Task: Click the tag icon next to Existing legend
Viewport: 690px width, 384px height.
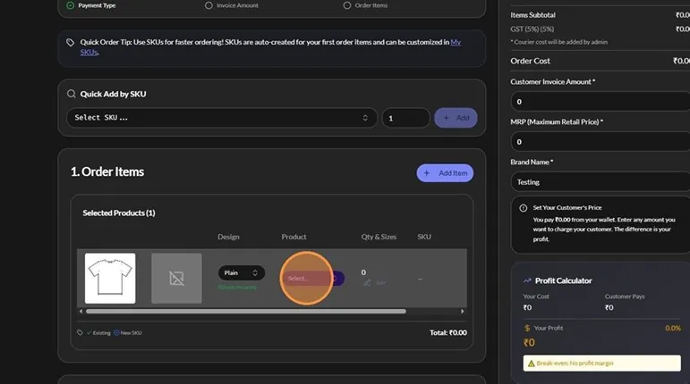Action: click(80, 333)
